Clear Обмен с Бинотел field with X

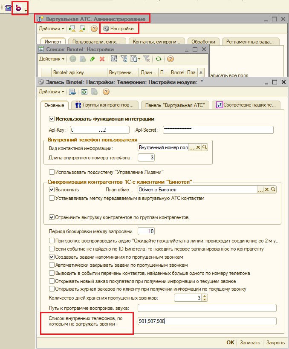[267, 189]
